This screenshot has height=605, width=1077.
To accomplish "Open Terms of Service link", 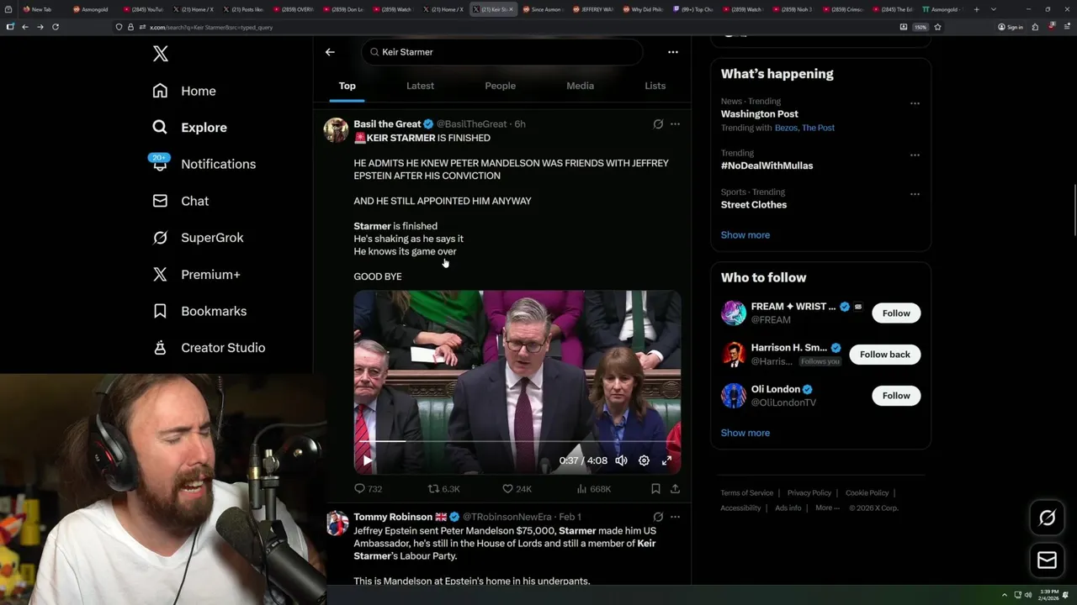I will (746, 493).
